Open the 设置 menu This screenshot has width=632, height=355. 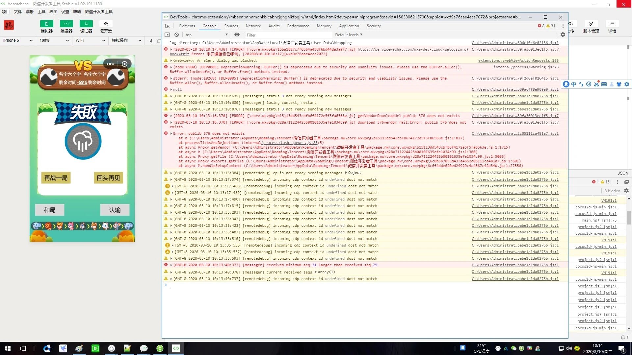(65, 12)
